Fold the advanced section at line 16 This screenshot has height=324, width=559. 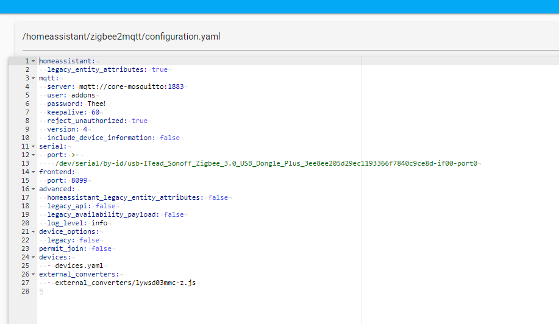click(33, 189)
